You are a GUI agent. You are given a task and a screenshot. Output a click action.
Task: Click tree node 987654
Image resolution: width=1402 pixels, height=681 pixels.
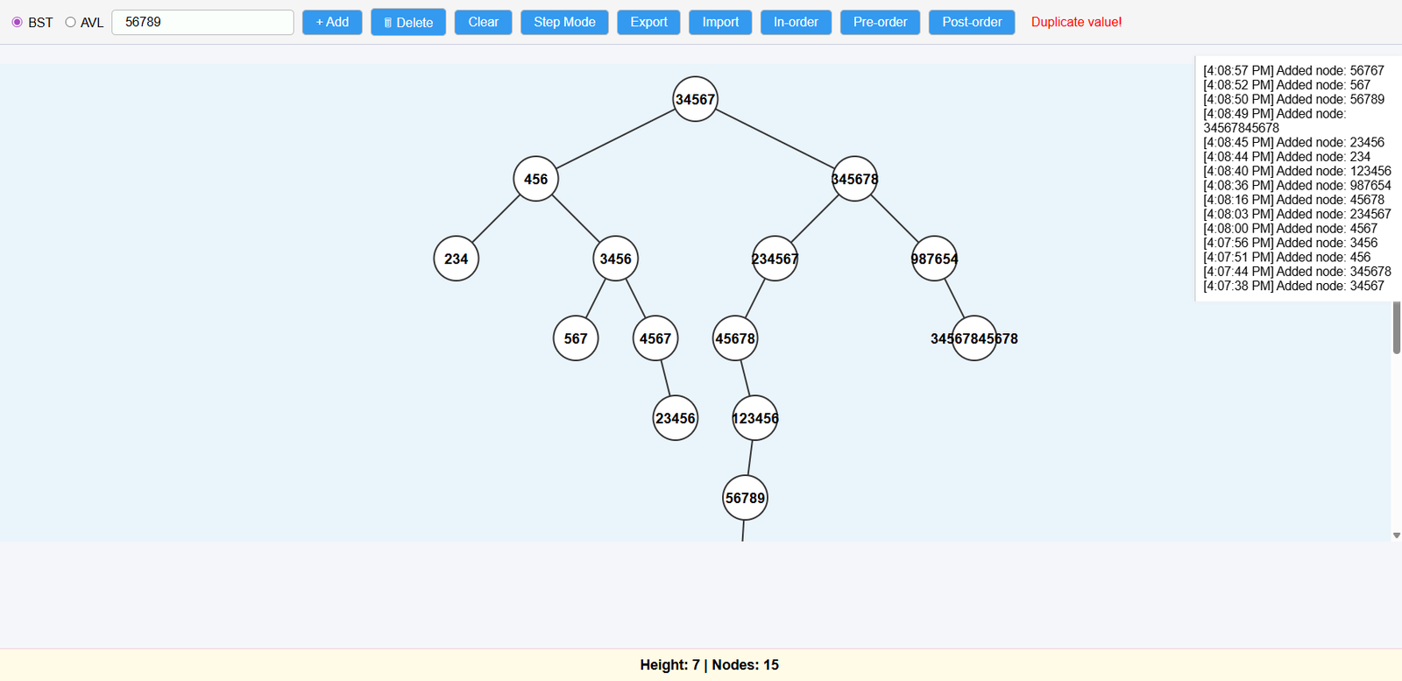pyautogui.click(x=934, y=259)
